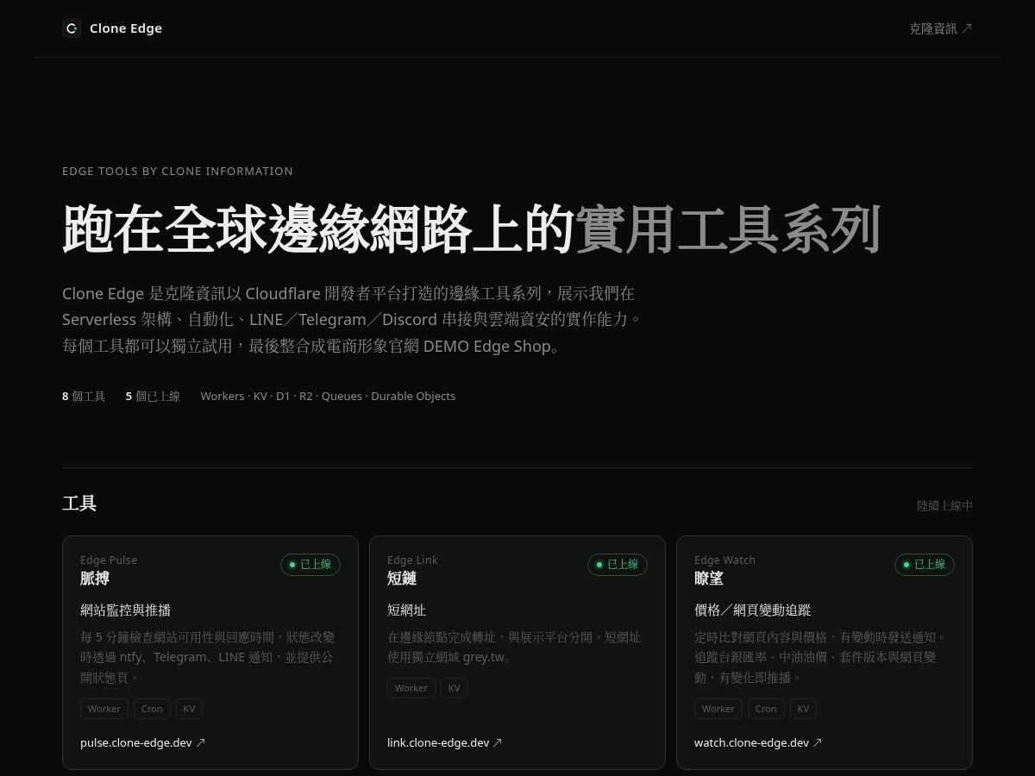Click the Edge Watch label
The image size is (1035, 776).
(x=724, y=560)
